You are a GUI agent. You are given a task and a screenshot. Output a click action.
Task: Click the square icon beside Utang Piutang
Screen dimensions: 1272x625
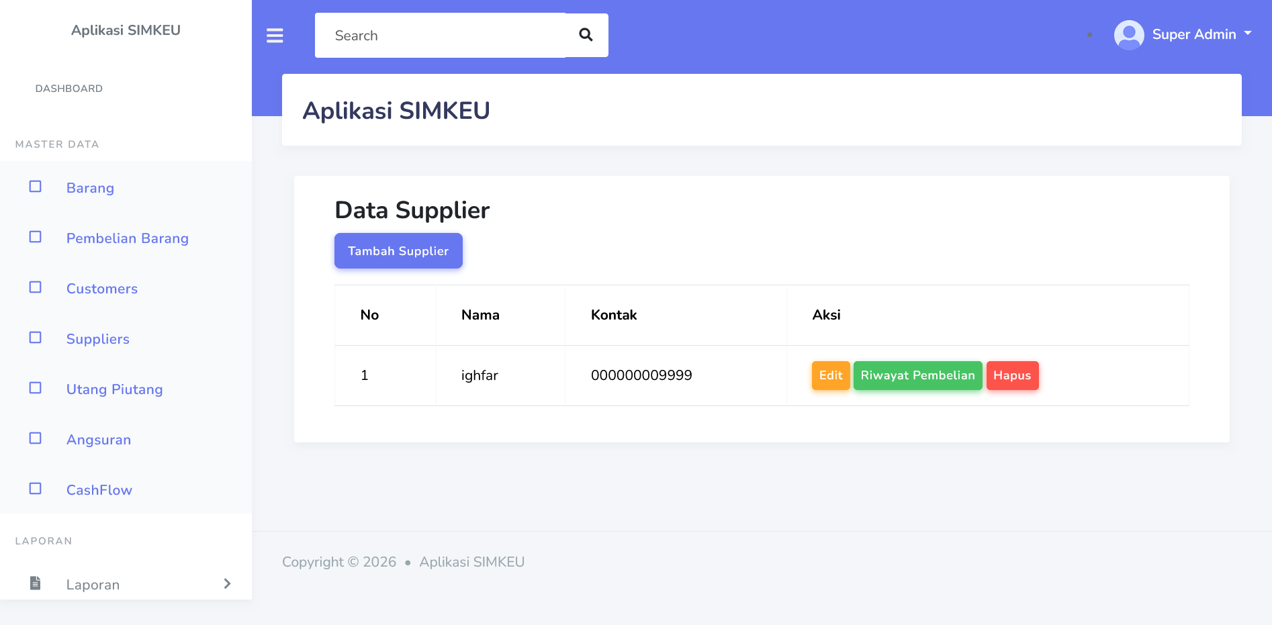coord(36,388)
